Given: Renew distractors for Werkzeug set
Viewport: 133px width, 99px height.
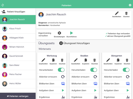Looking at the screenshot, I should point(63,77).
